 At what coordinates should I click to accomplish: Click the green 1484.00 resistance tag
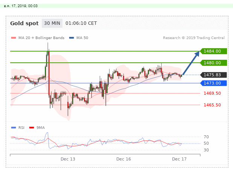(x=213, y=51)
